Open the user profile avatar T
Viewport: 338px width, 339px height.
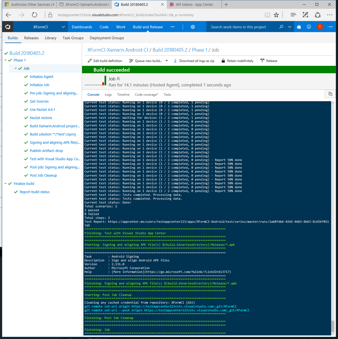(x=320, y=26)
